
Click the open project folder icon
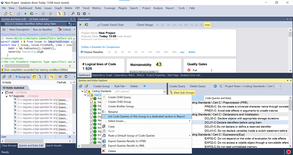point(11,14)
